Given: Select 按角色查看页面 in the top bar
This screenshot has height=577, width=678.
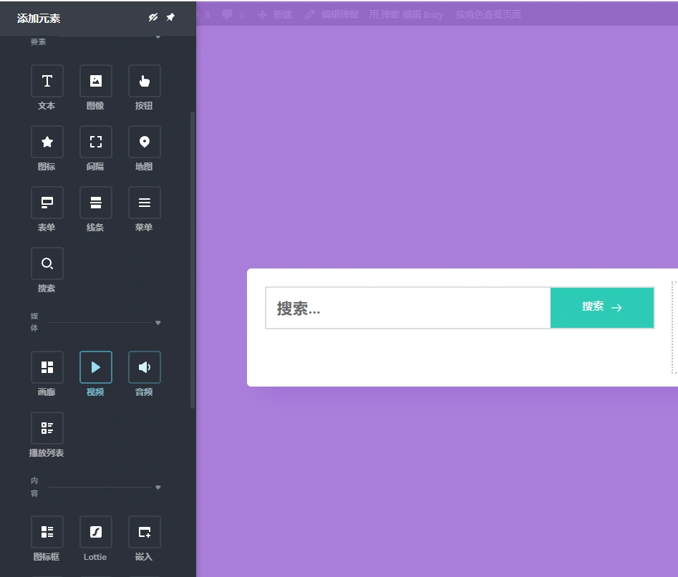Looking at the screenshot, I should [488, 14].
